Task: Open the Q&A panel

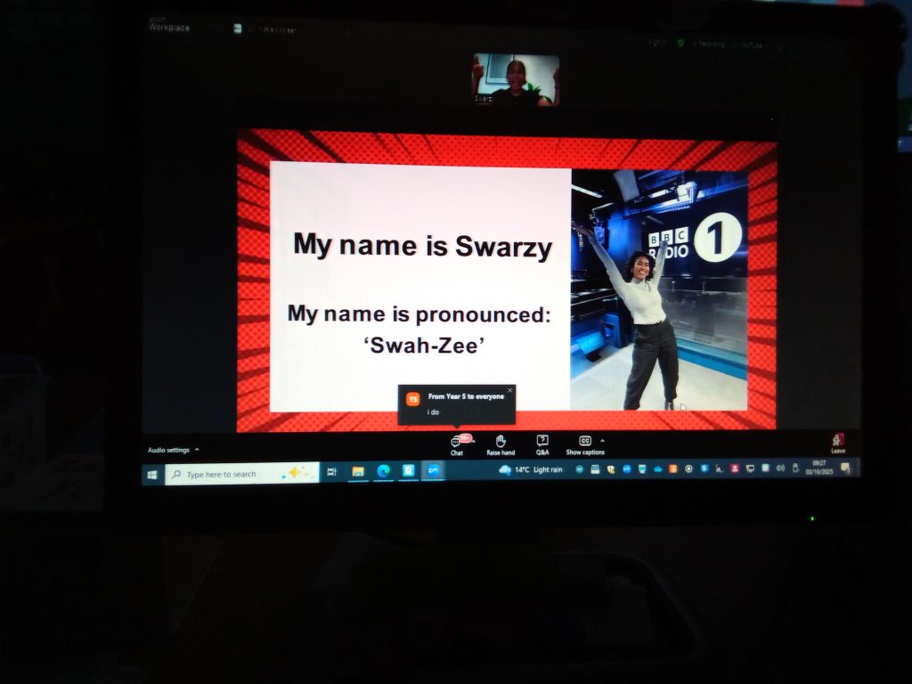Action: pos(542,442)
